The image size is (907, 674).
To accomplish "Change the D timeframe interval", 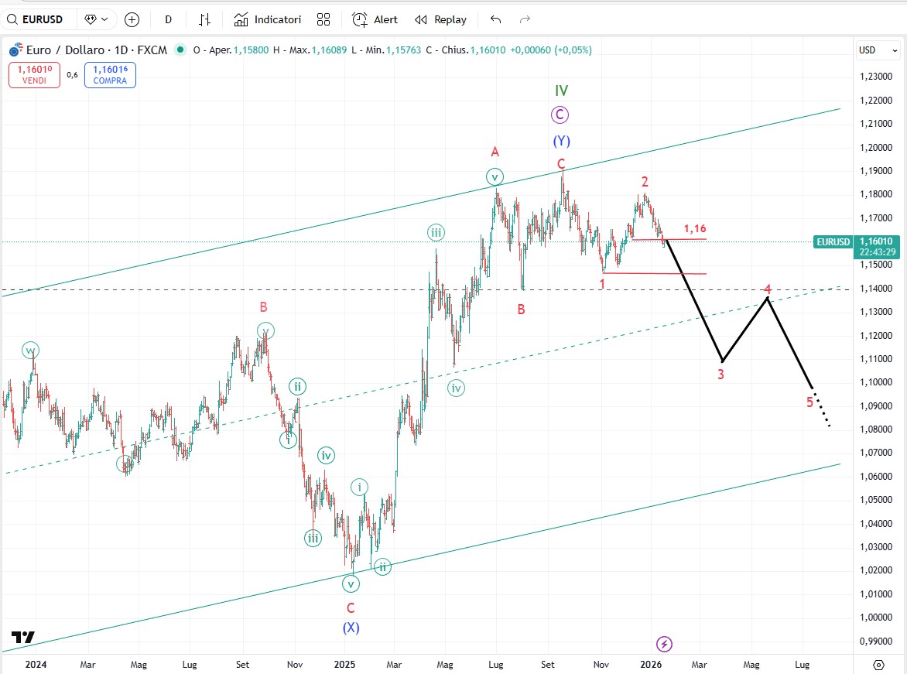I will pos(169,19).
